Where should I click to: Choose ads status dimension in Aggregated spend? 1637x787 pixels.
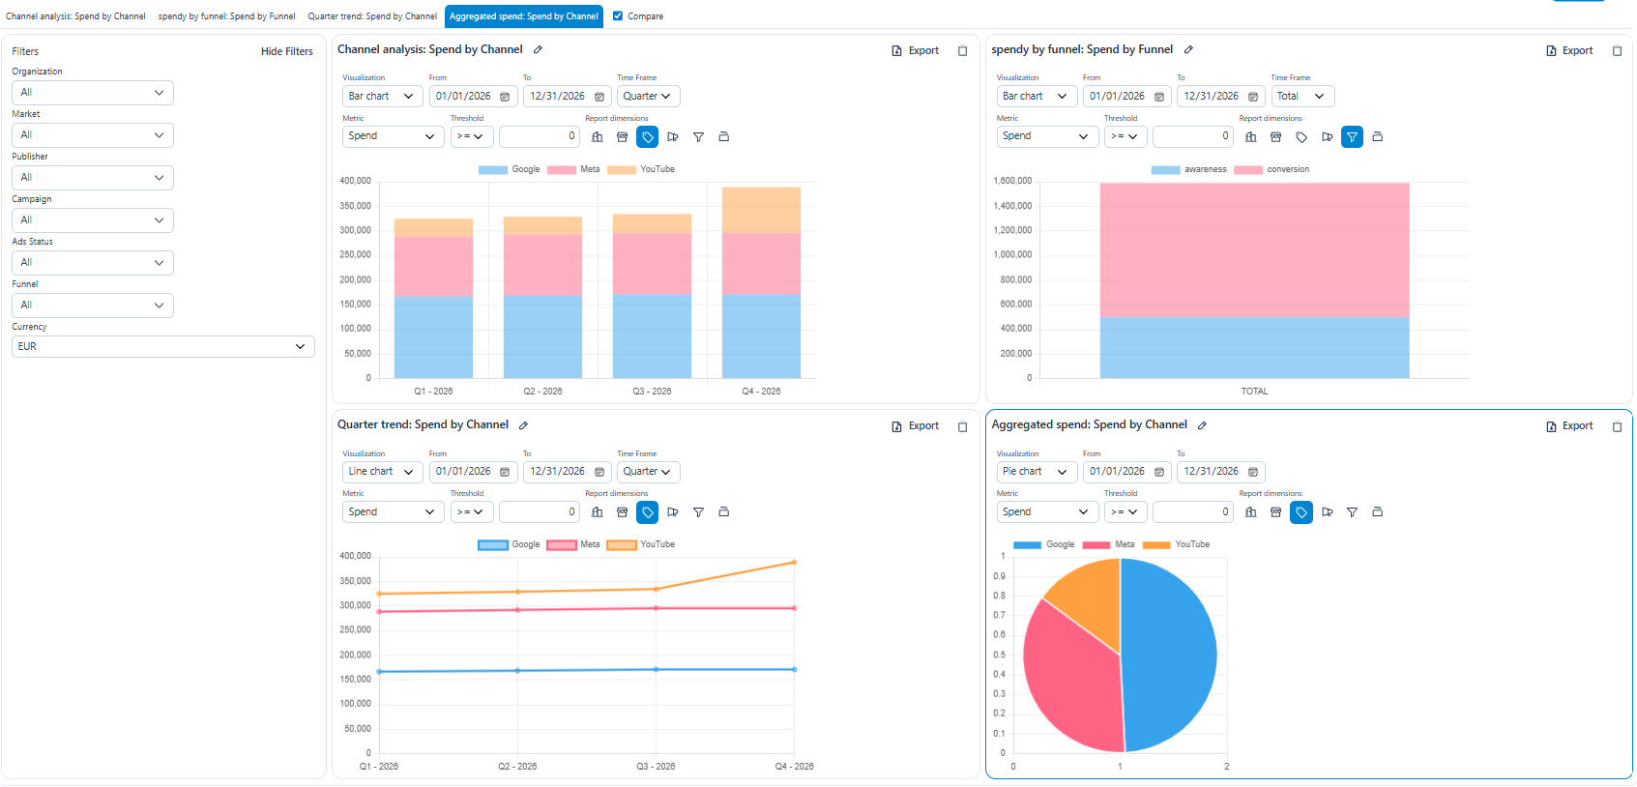1377,512
